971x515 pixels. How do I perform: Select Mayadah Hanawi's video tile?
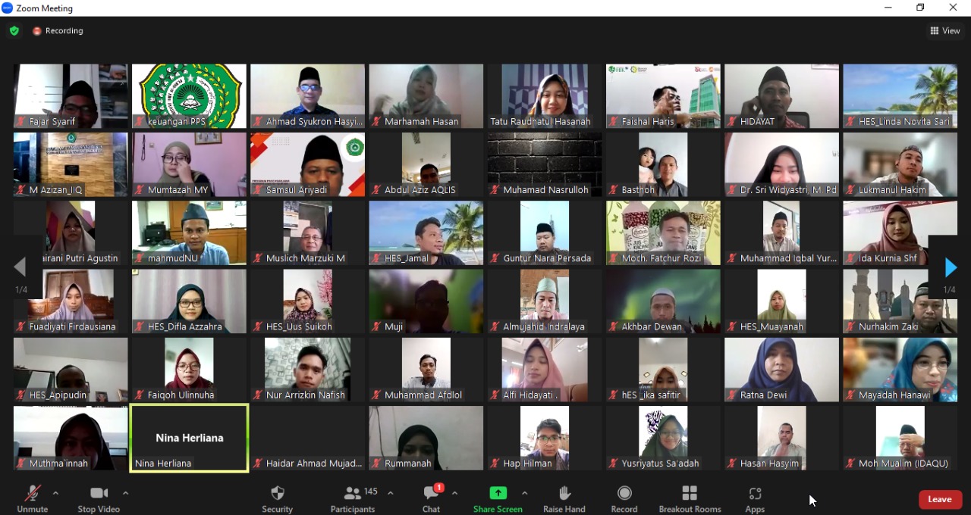[x=900, y=370]
